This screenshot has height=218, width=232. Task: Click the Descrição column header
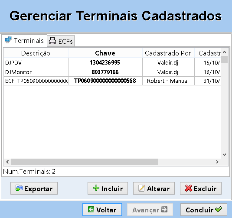point(36,53)
